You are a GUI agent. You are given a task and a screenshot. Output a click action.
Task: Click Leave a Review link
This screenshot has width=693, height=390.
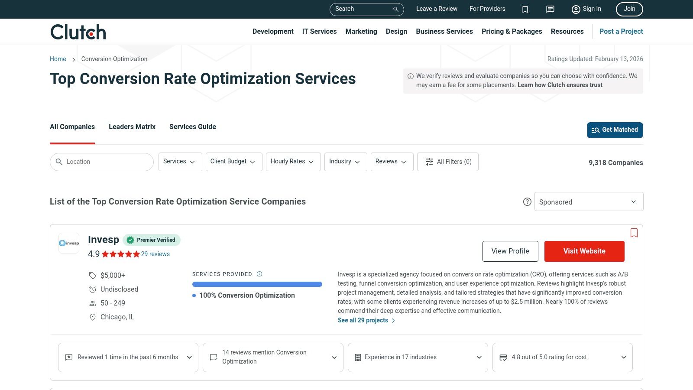click(437, 9)
